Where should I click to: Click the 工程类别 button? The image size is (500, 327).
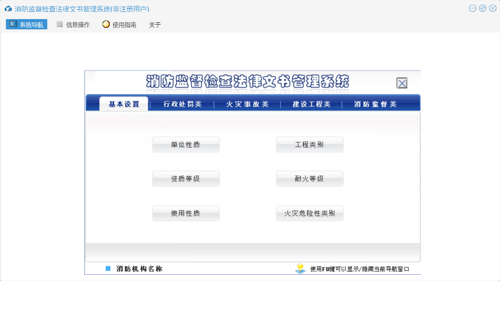pyautogui.click(x=310, y=145)
